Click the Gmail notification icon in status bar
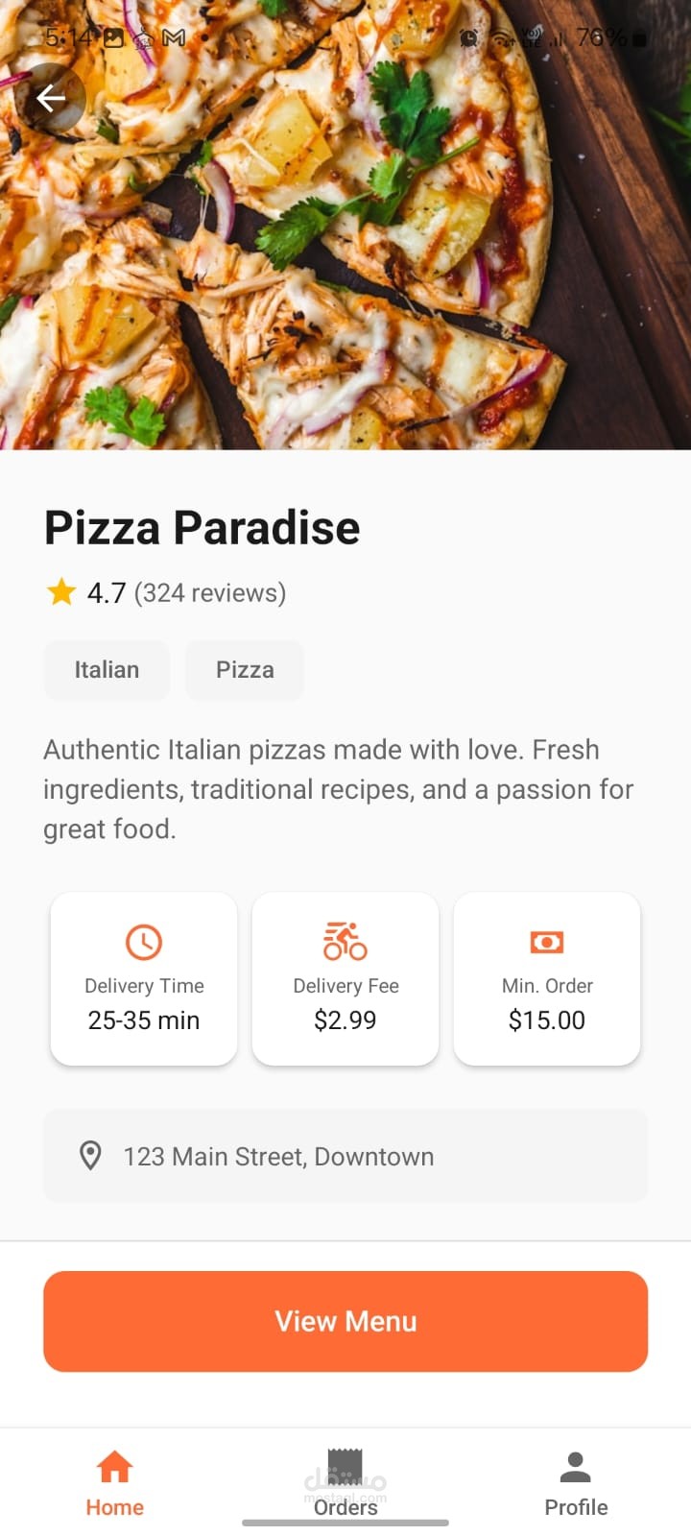 [x=174, y=38]
